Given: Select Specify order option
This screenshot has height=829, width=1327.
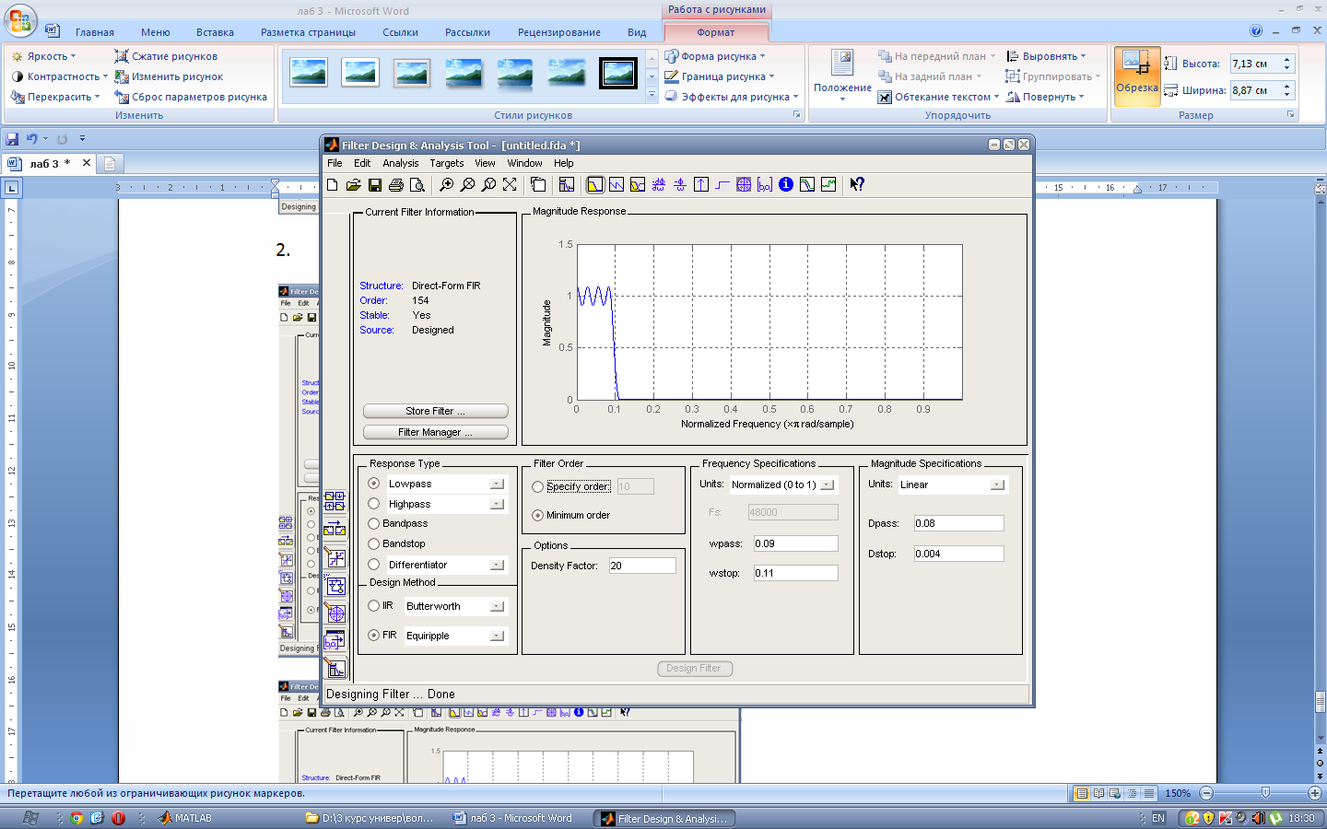Looking at the screenshot, I should click(x=538, y=487).
